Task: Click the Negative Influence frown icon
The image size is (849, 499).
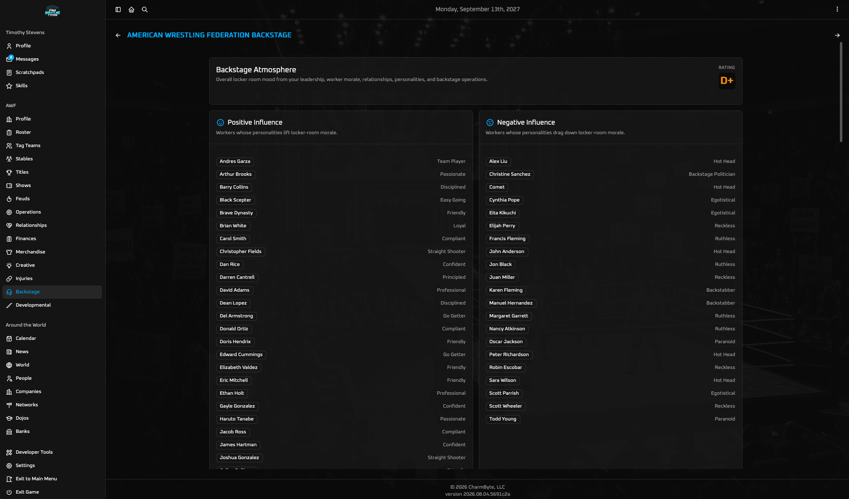Action: tap(490, 123)
